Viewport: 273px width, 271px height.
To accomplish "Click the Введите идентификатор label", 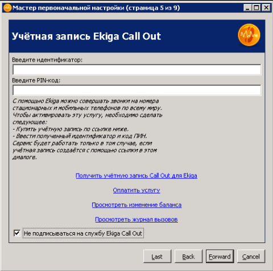I will point(47,60).
